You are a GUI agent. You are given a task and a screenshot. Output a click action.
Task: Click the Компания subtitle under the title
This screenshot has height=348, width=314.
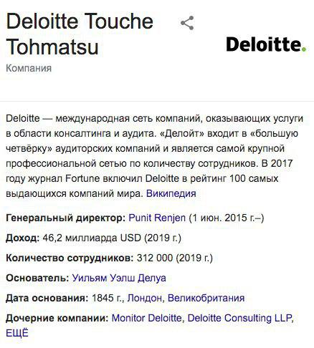pyautogui.click(x=29, y=68)
